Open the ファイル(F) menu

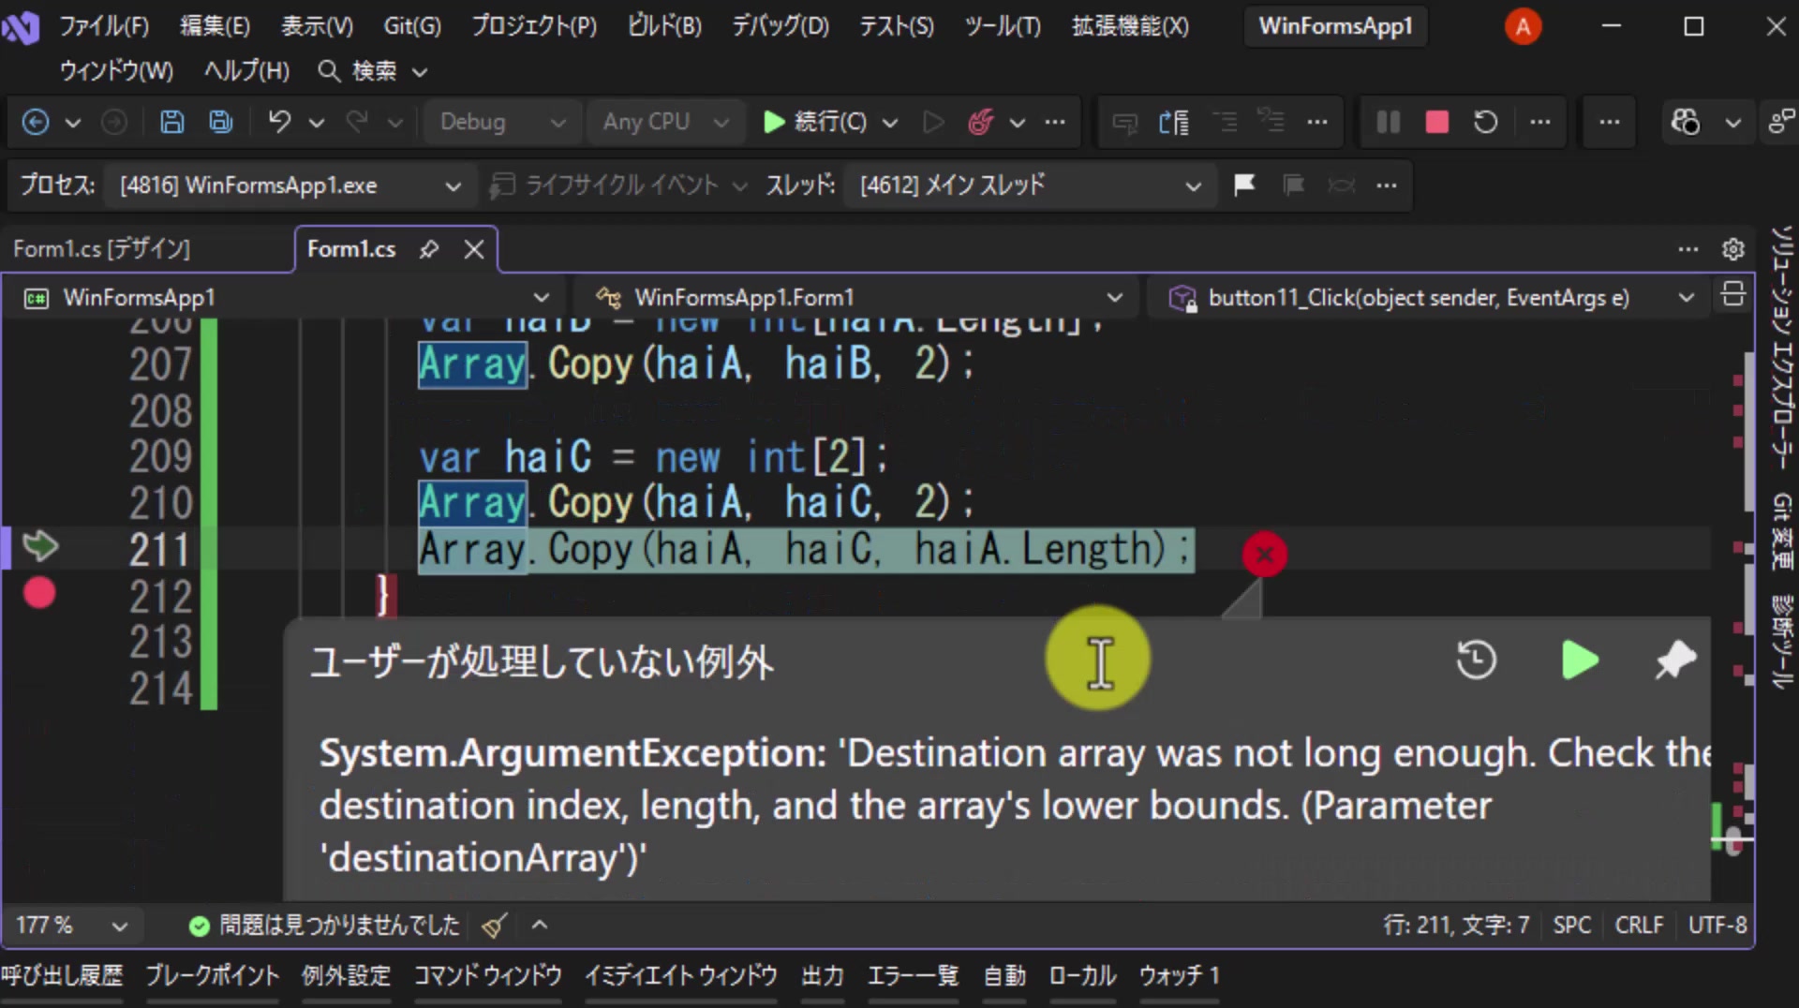point(104,26)
